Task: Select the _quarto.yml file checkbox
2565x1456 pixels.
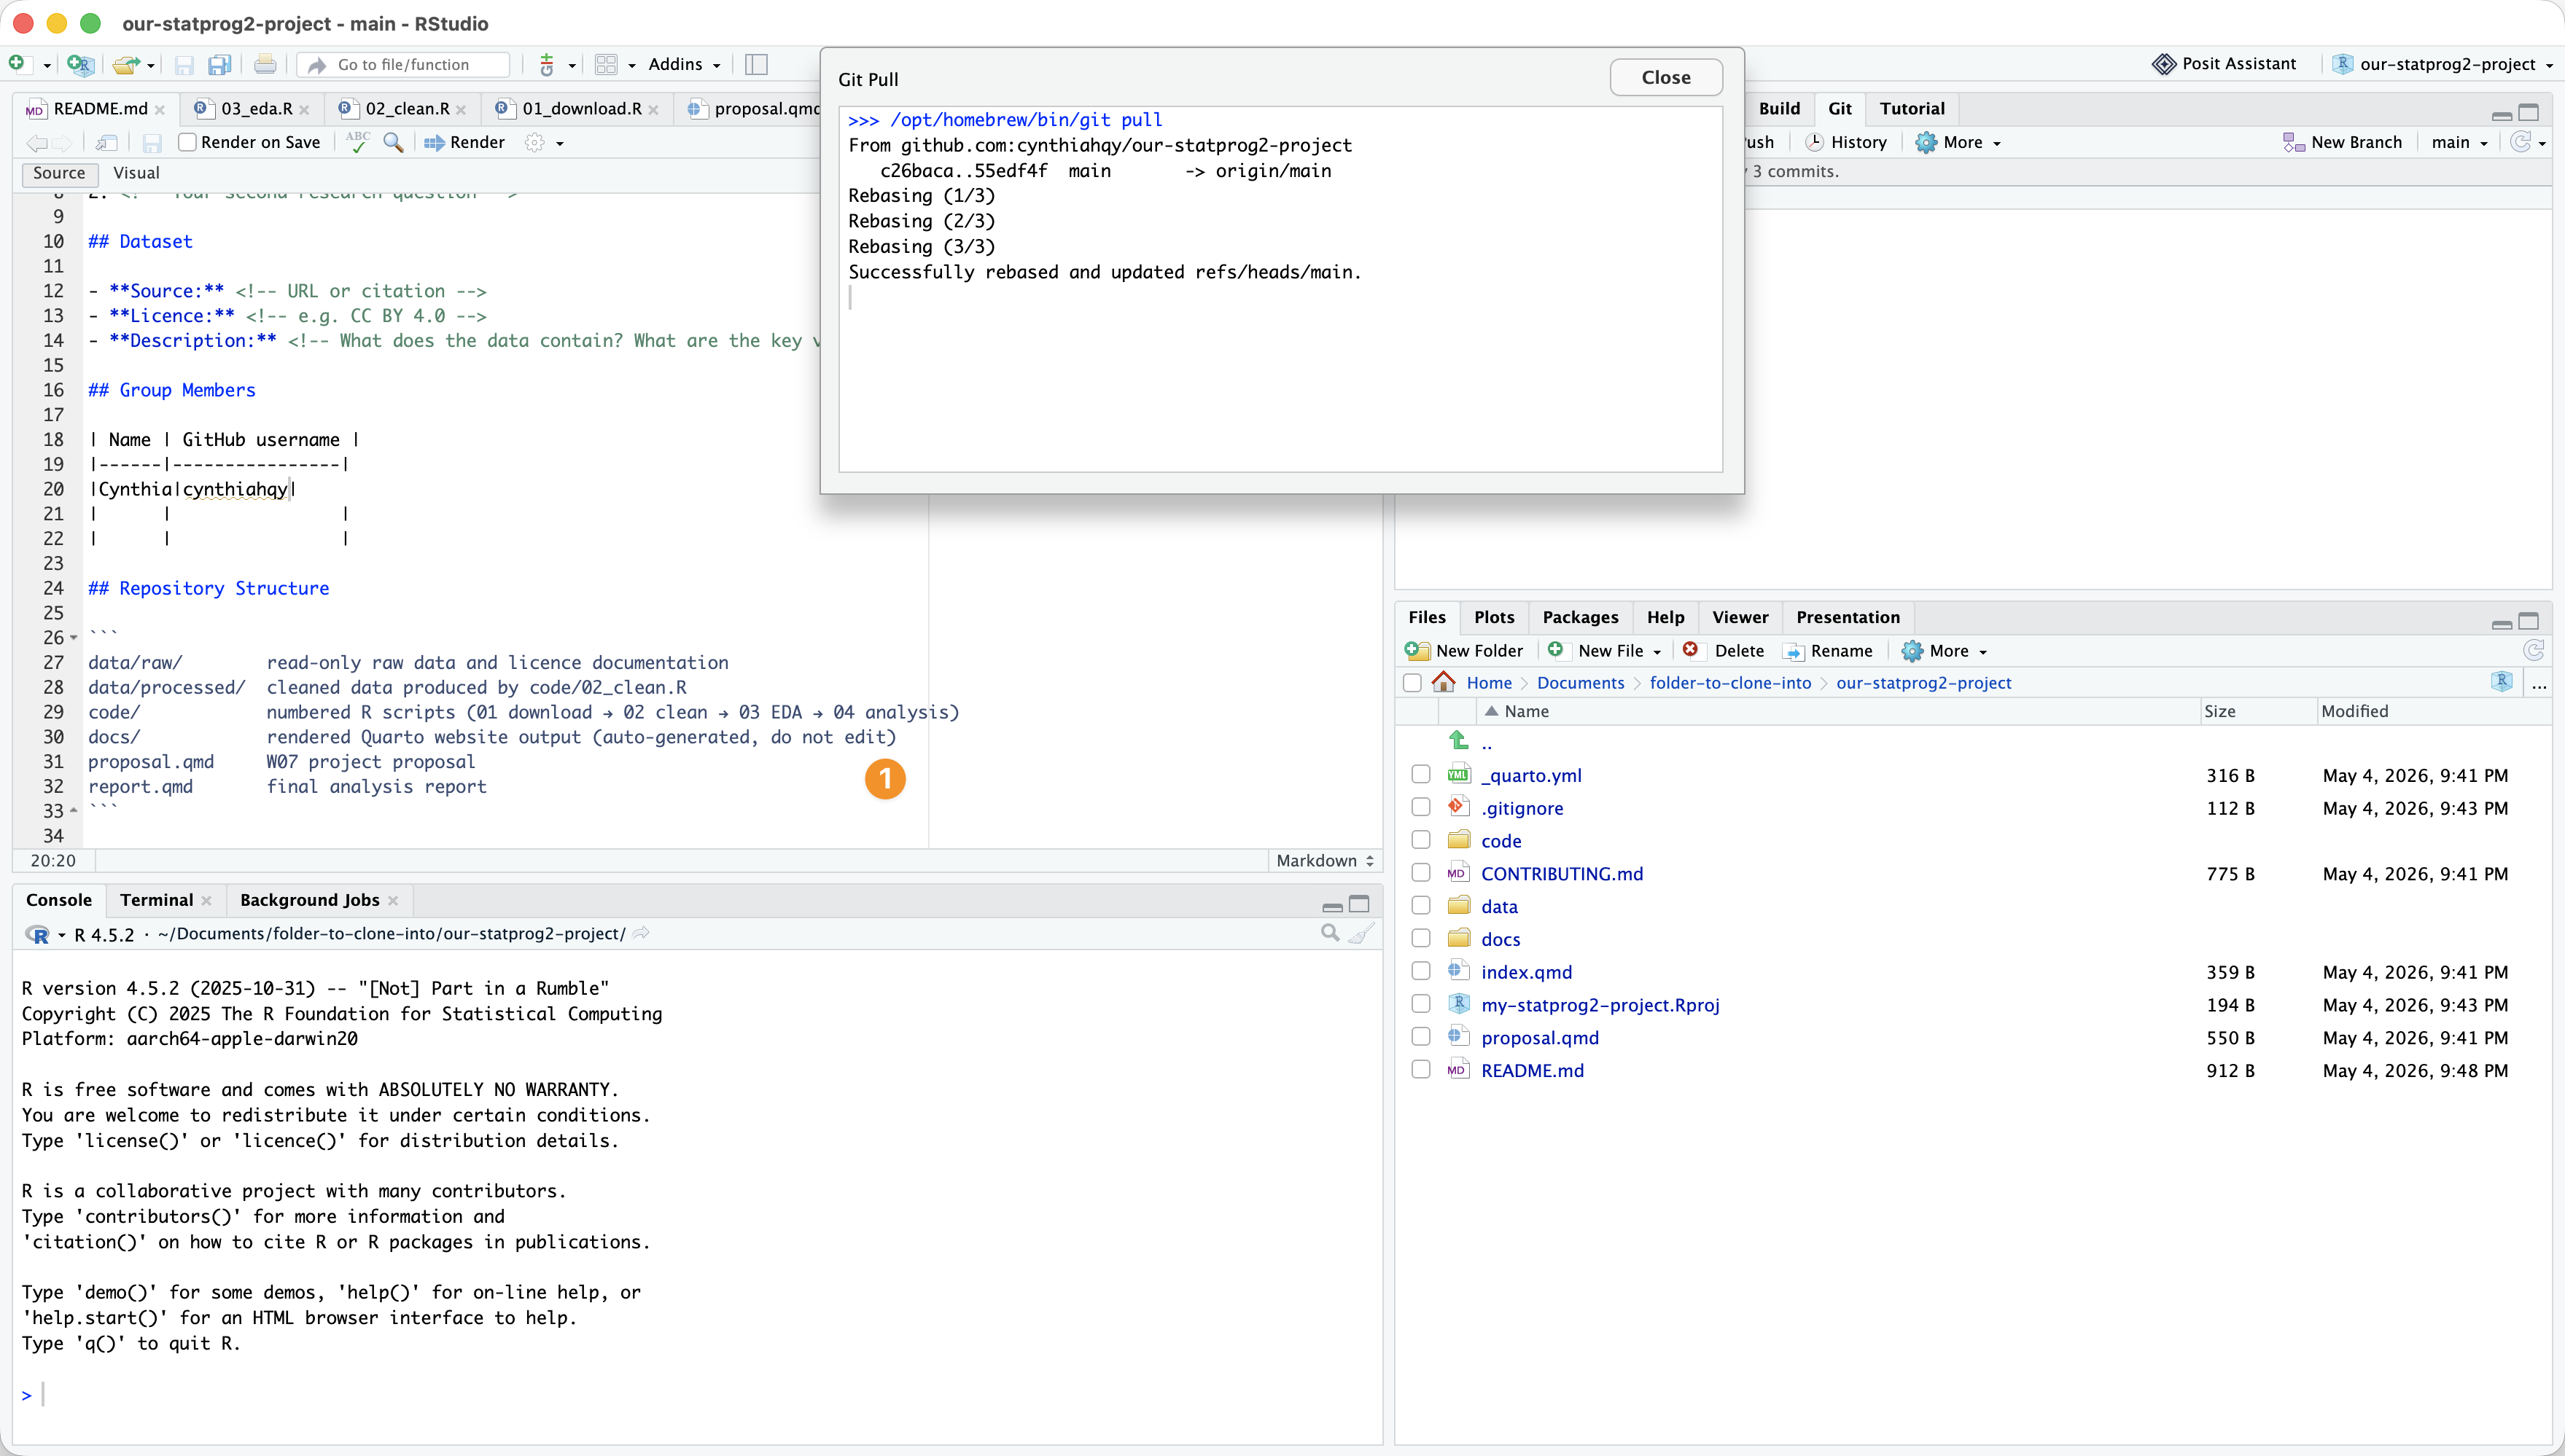Action: click(1420, 775)
